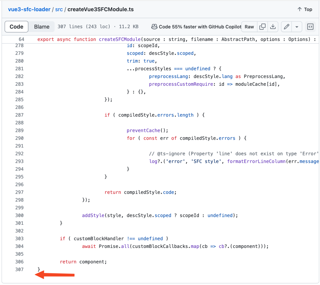This screenshot has width=320, height=285.
Task: Click line number 290 in the gutter
Action: pos(19,138)
